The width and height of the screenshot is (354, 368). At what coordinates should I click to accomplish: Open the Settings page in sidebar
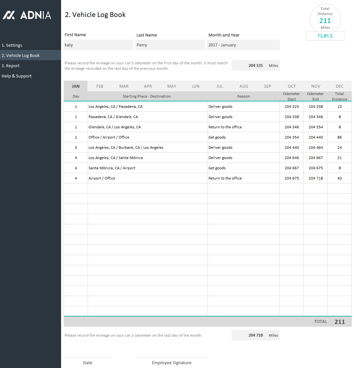point(12,45)
